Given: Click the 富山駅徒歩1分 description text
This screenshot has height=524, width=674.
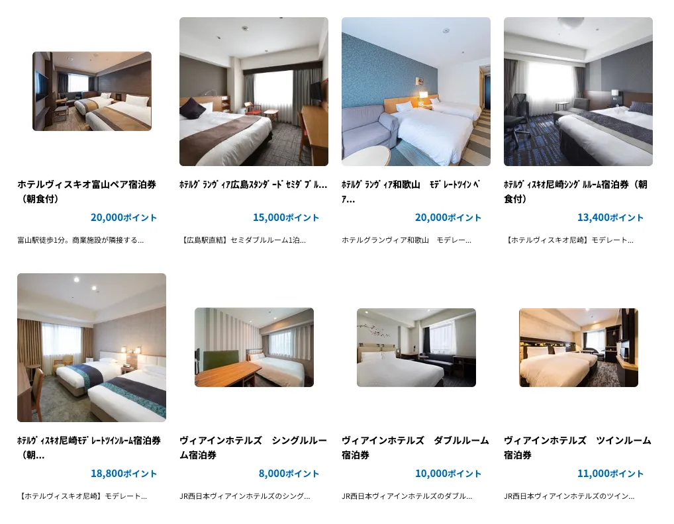Looking at the screenshot, I should [80, 240].
